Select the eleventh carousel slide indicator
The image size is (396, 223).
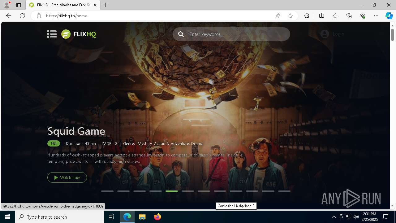[268, 191]
